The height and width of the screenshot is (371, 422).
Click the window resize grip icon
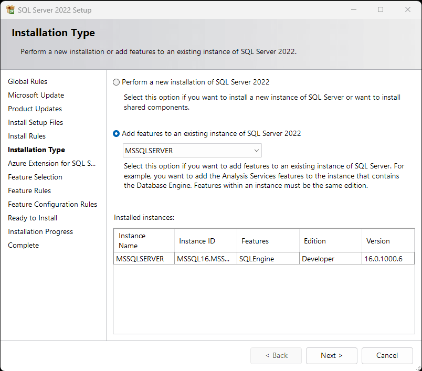pyautogui.click(x=419, y=368)
